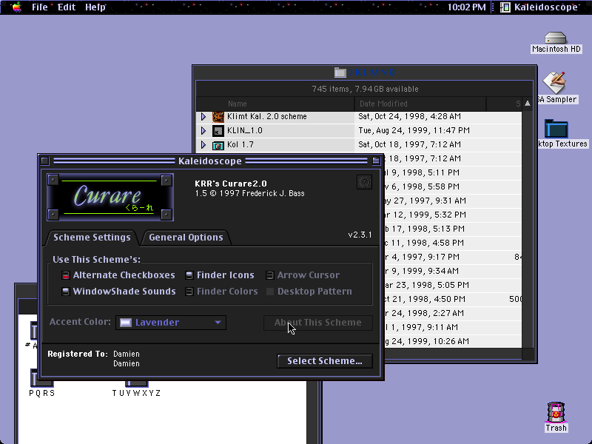Open the Help menu
This screenshot has width=592, height=444.
(95, 7)
